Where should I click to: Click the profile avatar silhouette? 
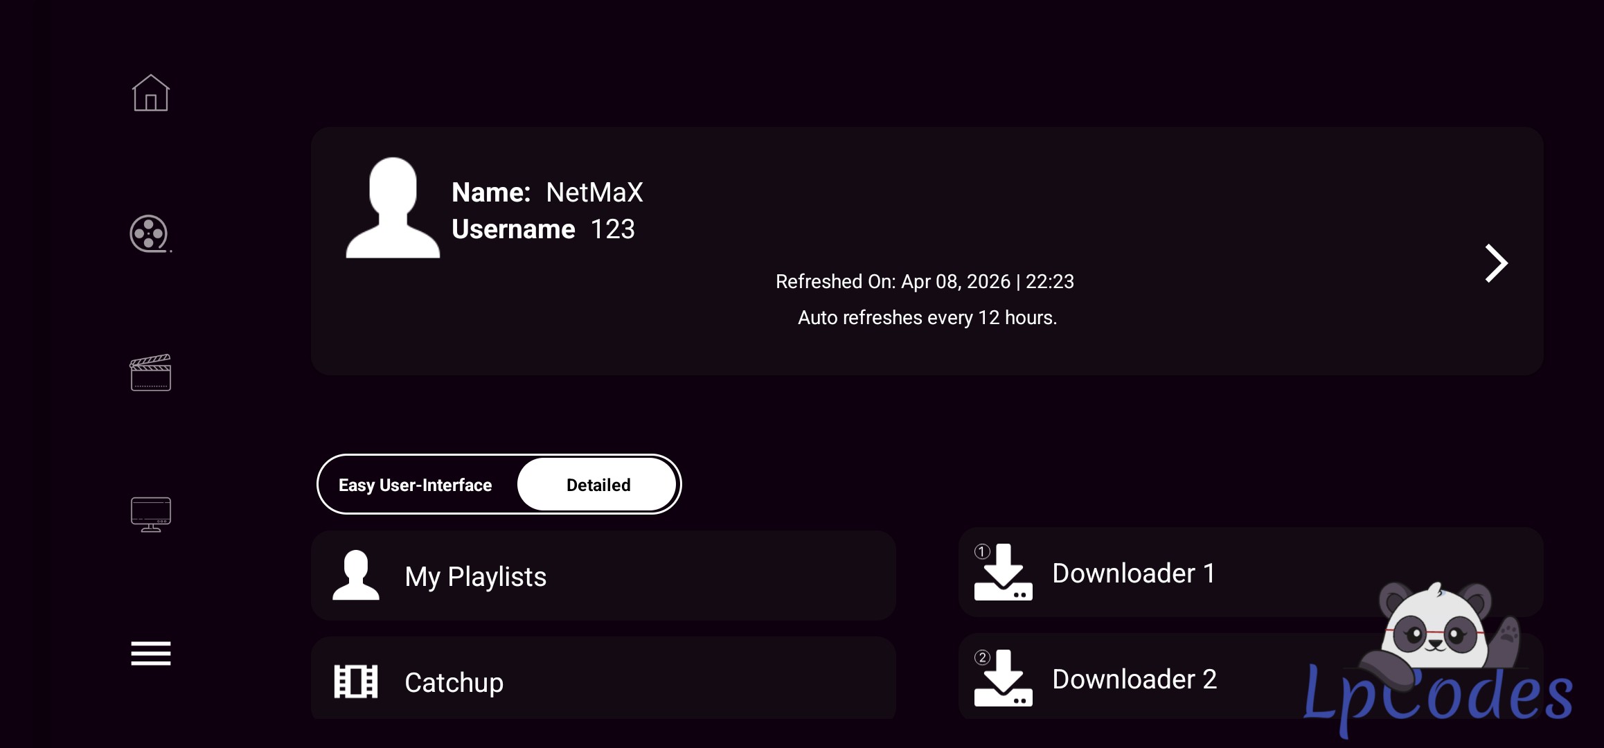[x=393, y=208]
